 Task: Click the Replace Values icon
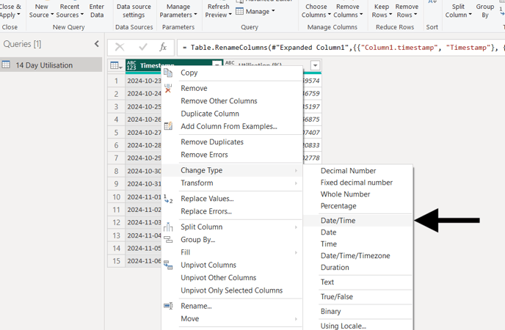168,199
